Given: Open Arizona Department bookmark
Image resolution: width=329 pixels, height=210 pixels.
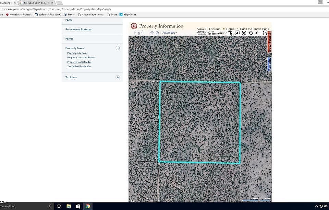Looking at the screenshot, I should [x=90, y=14].
